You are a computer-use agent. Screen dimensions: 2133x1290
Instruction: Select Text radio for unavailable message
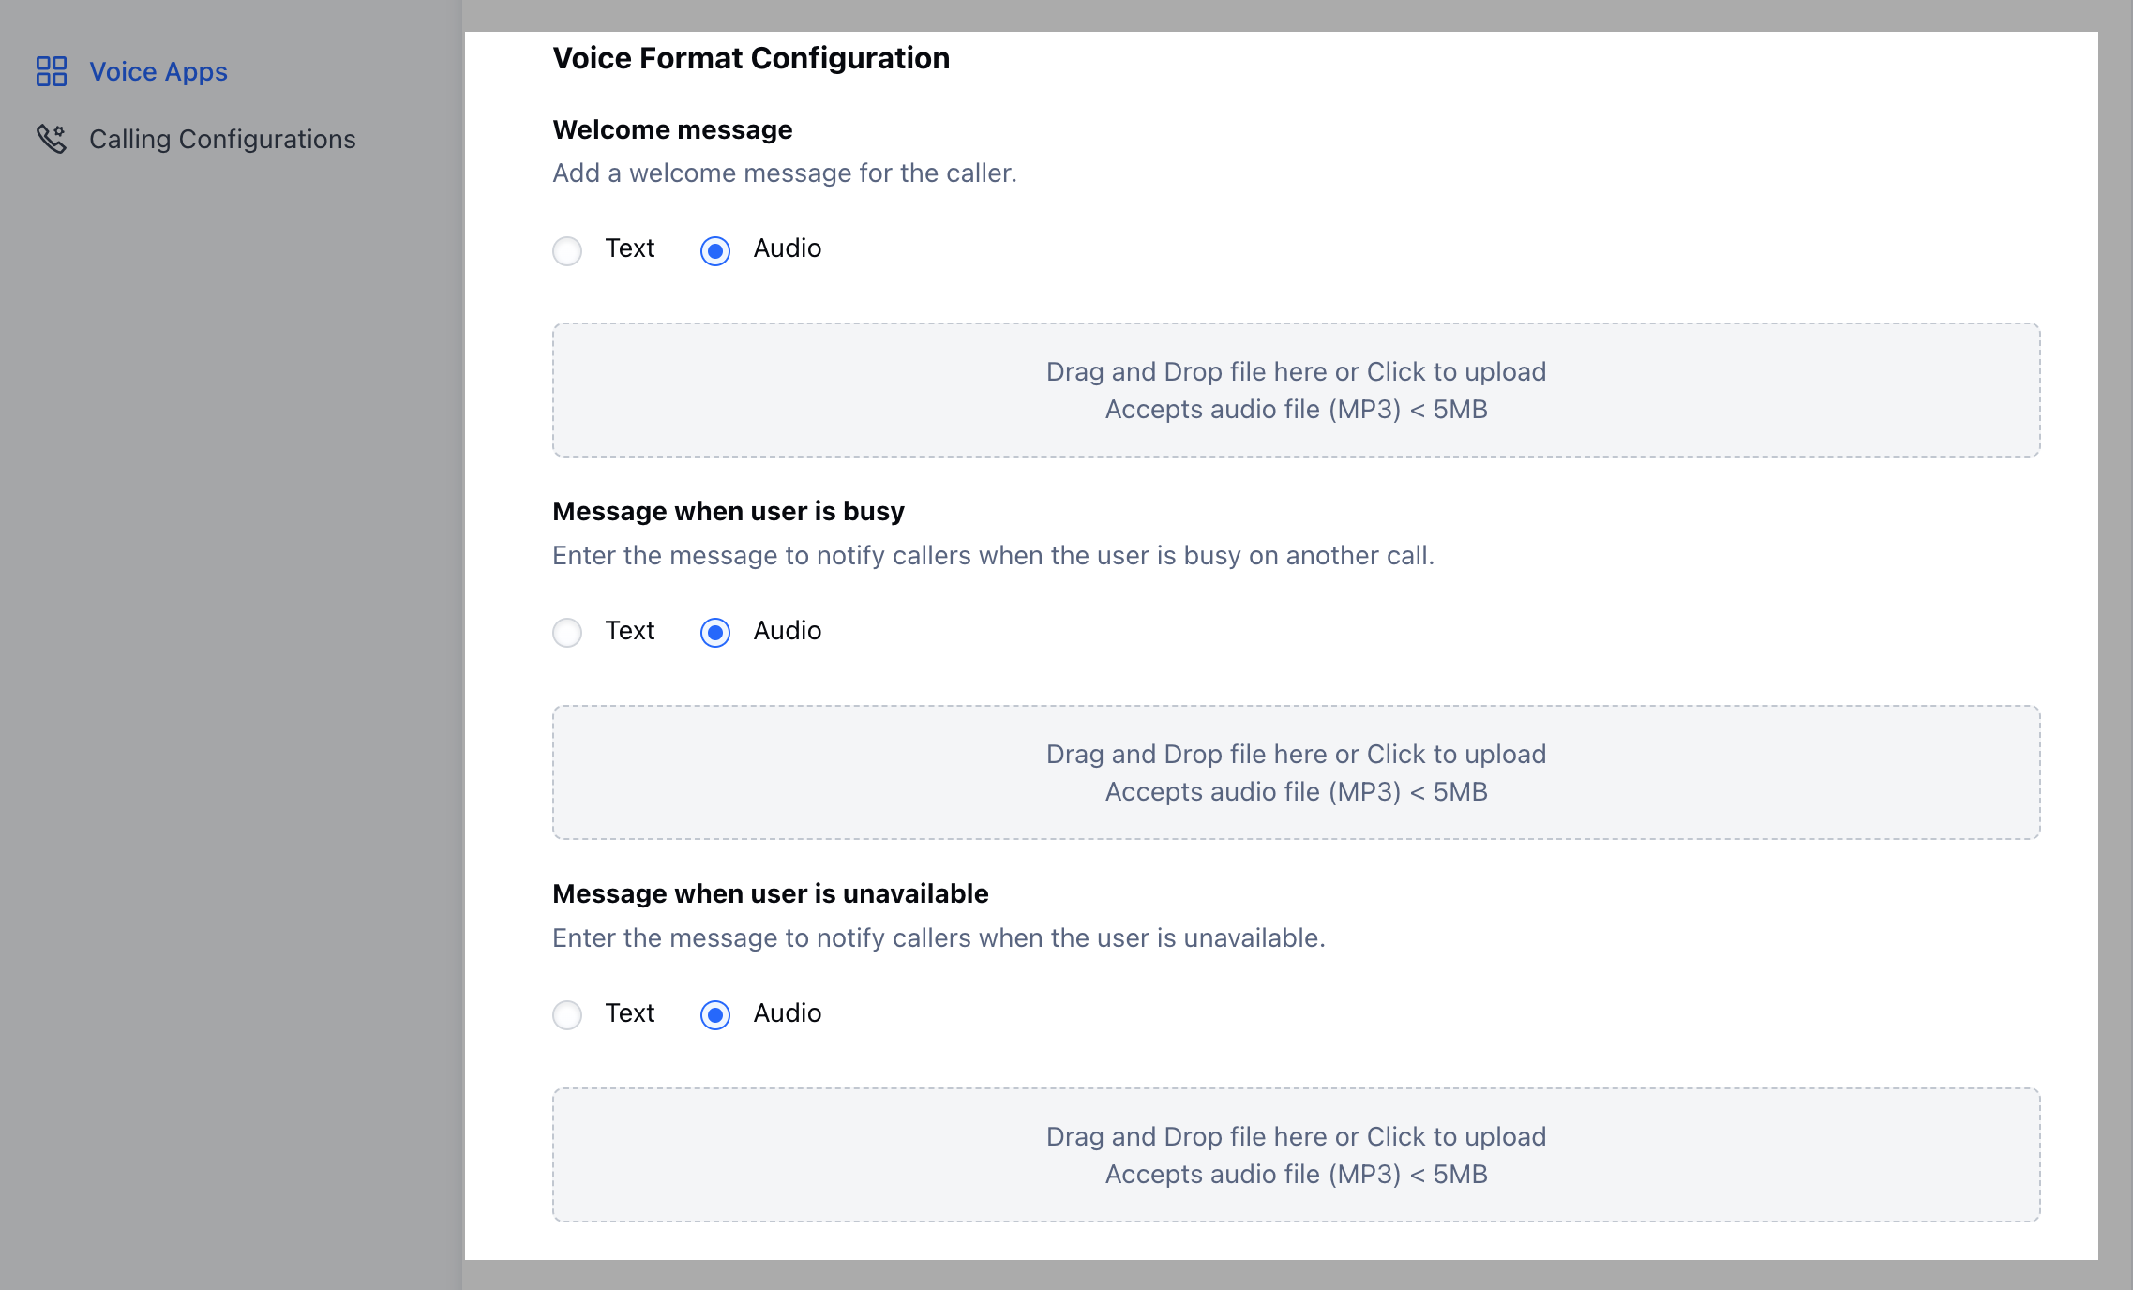click(x=567, y=1015)
